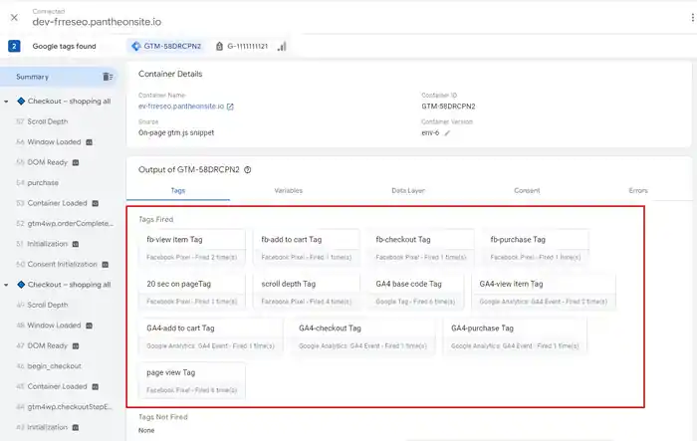This screenshot has height=441, width=697.
Task: Switch to the Variables tab
Action: click(x=288, y=190)
